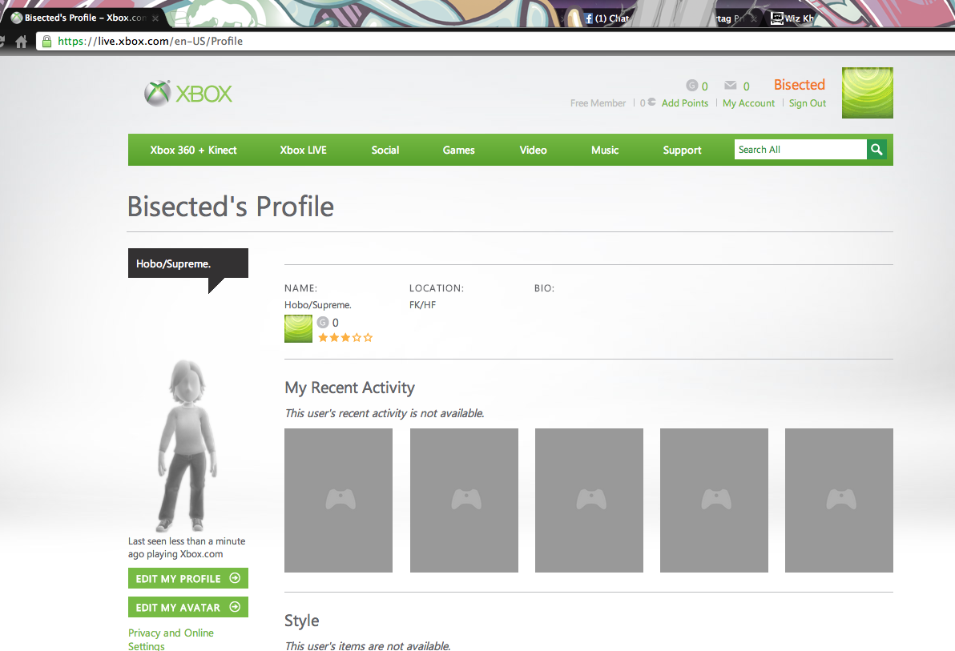The height and width of the screenshot is (651, 955).
Task: Click the small gamerpic under Hobo/Supreme. name
Action: pyautogui.click(x=298, y=329)
